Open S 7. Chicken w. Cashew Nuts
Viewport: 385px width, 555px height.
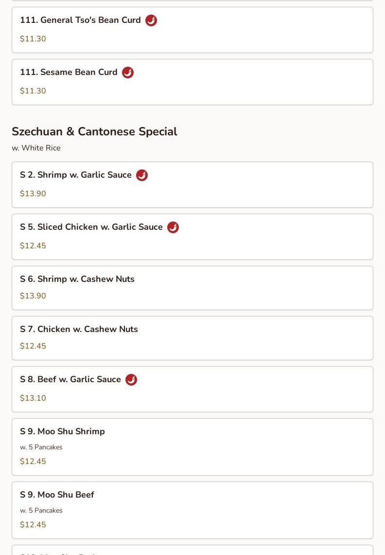[x=192, y=338]
